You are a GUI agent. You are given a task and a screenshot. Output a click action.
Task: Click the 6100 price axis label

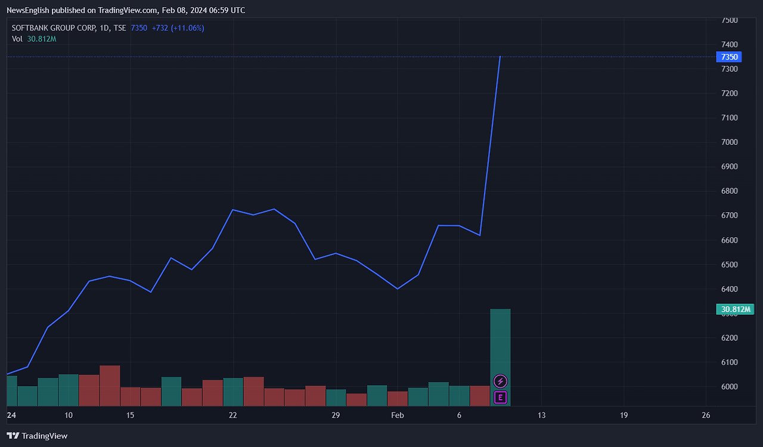pyautogui.click(x=730, y=362)
